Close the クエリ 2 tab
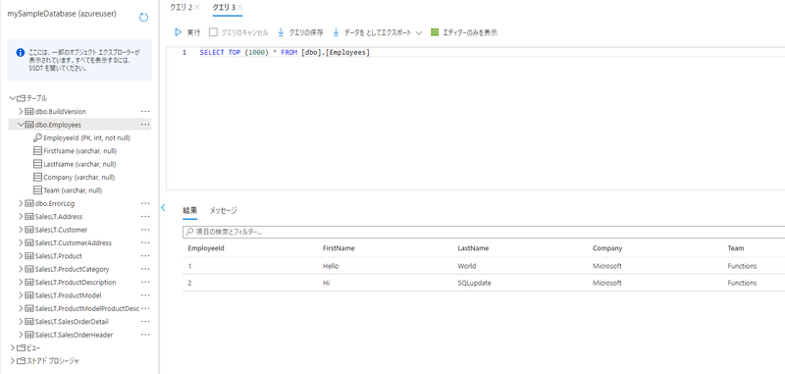Screen dimensions: 785x374 pyautogui.click(x=197, y=7)
